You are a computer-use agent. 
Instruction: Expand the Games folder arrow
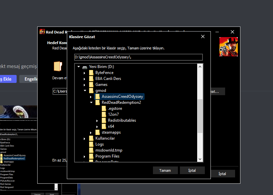pos(84,85)
